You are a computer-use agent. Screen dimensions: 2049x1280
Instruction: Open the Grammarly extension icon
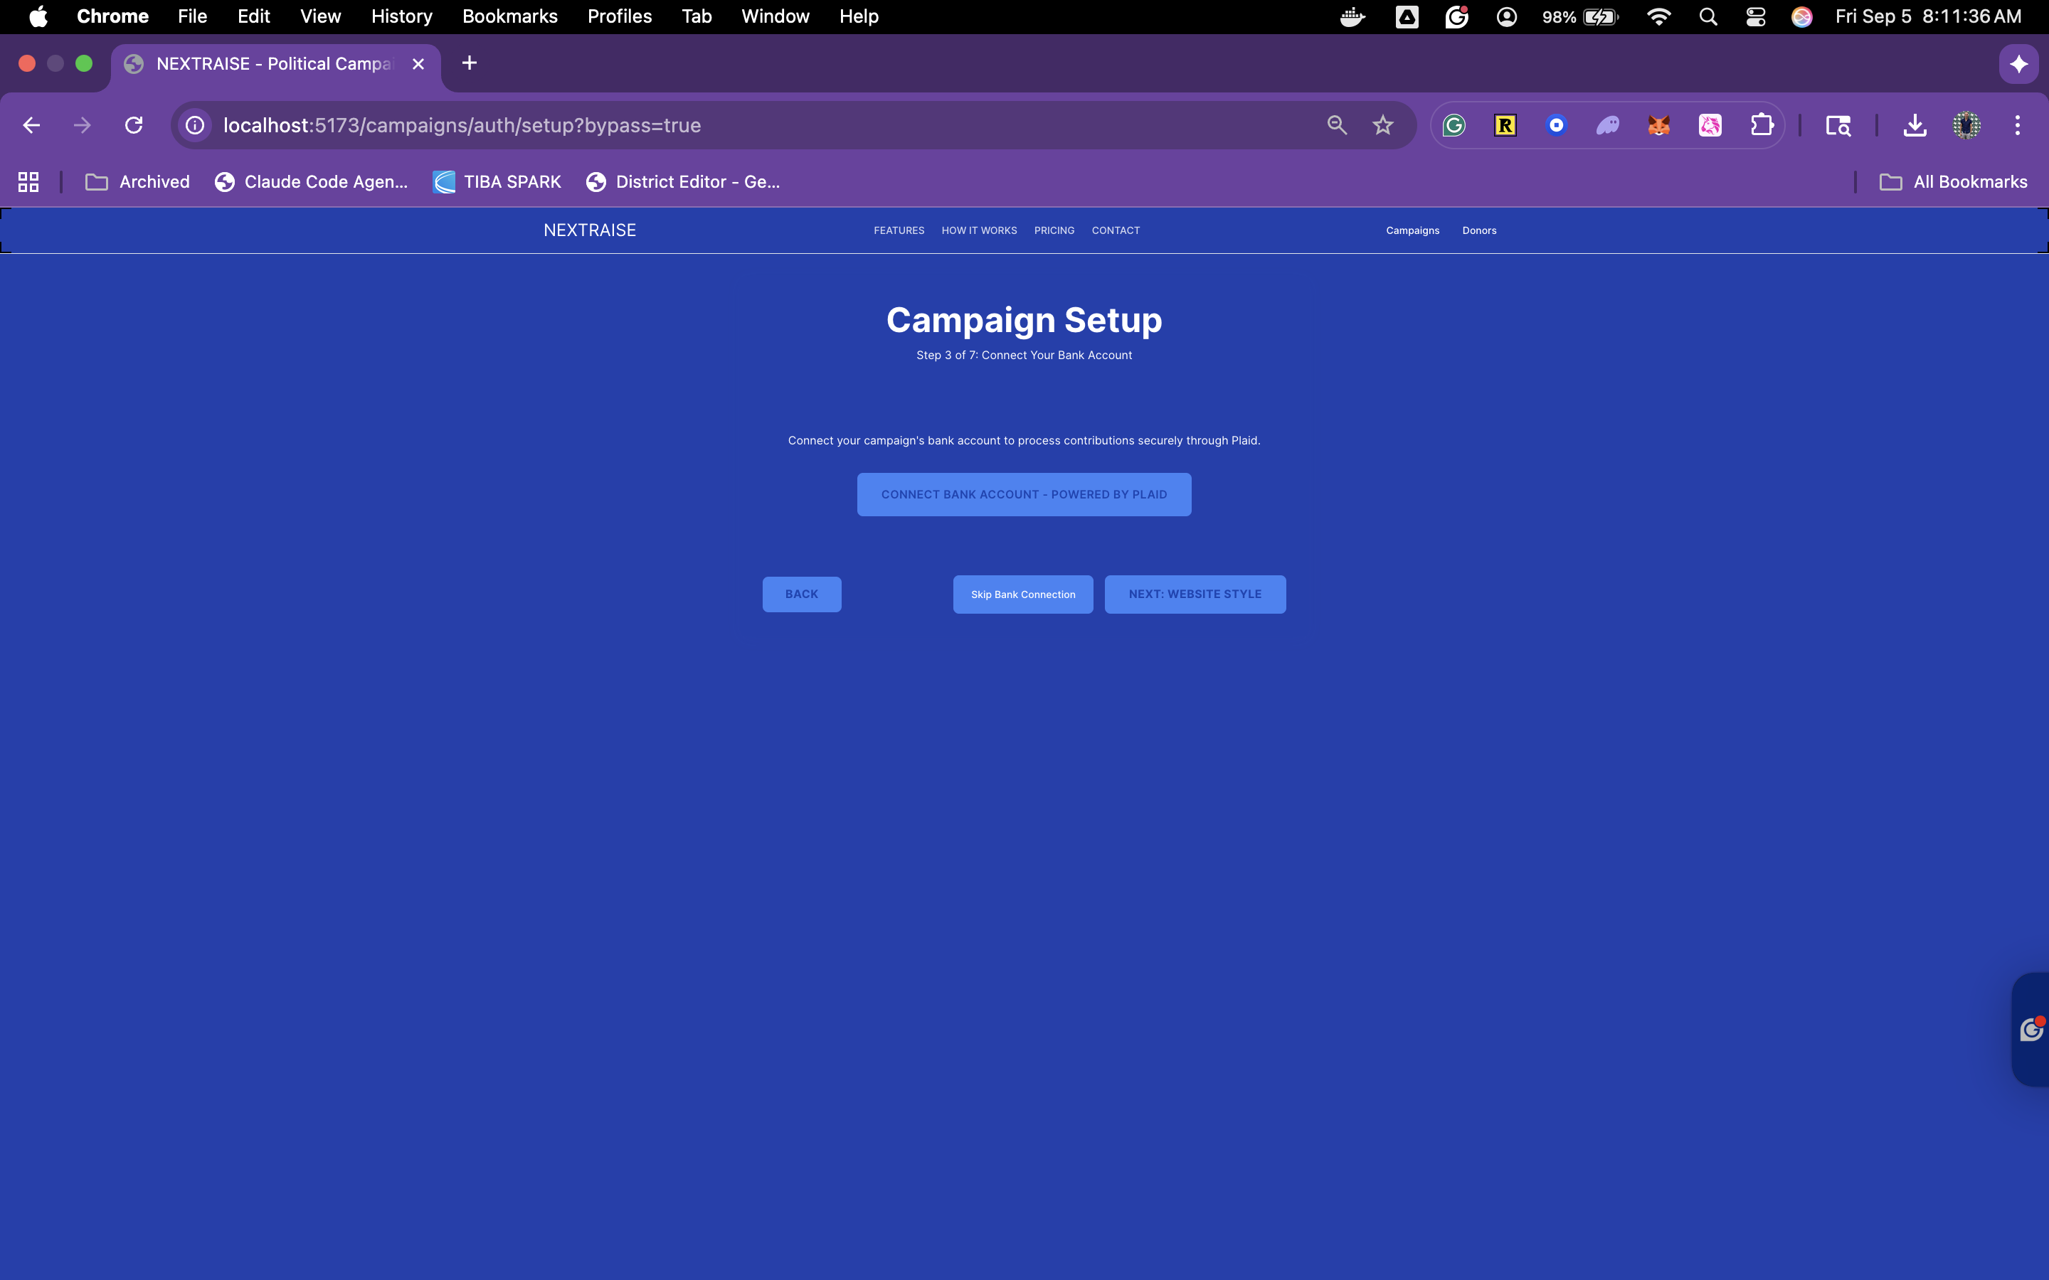1454,125
